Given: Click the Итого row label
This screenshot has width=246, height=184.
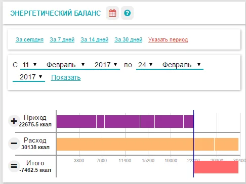Looking at the screenshot, I should click(x=35, y=163).
